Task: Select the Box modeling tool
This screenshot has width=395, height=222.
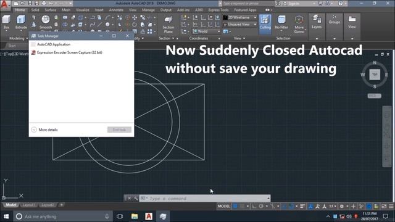Action: (6, 22)
